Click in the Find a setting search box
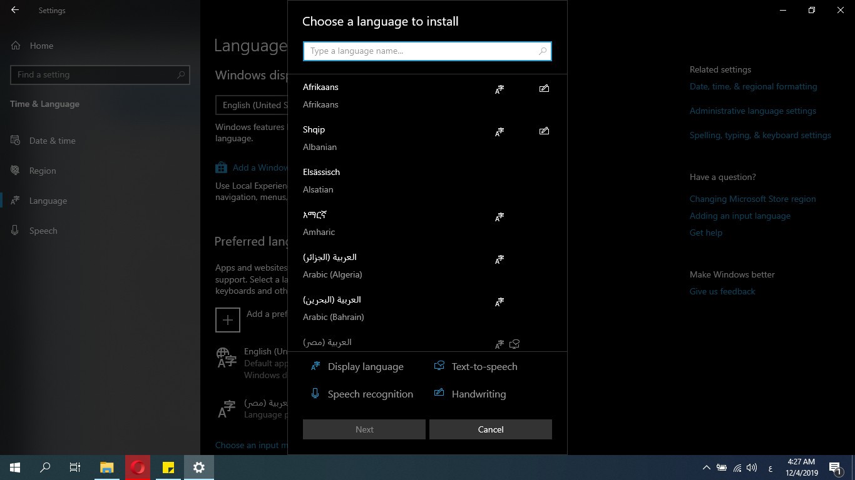Screen dimensions: 855x480 point(100,74)
